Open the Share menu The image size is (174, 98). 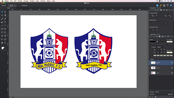pyautogui.click(x=49, y=1)
